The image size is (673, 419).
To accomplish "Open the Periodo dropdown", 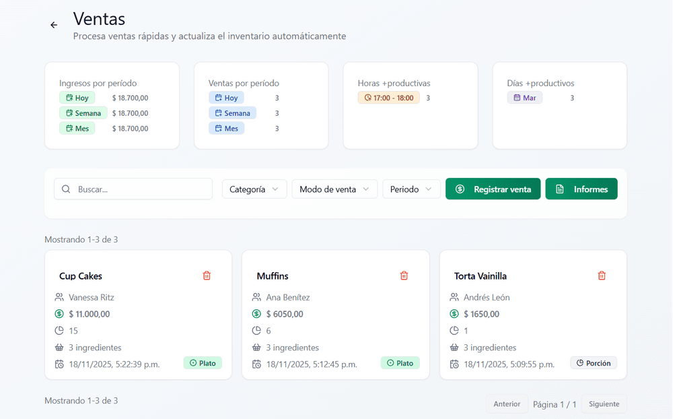I will 411,189.
